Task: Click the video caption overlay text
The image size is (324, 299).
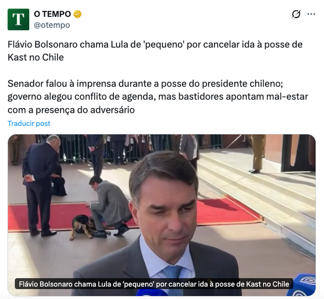Action: [154, 284]
